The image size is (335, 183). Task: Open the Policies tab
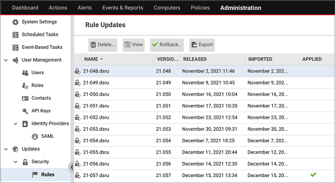click(200, 7)
